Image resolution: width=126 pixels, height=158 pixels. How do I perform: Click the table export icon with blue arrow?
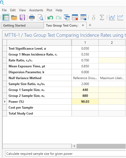pyautogui.click(x=83, y=17)
